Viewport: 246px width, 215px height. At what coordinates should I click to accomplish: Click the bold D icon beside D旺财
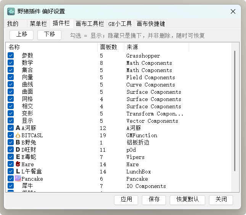pyautogui.click(x=18, y=149)
